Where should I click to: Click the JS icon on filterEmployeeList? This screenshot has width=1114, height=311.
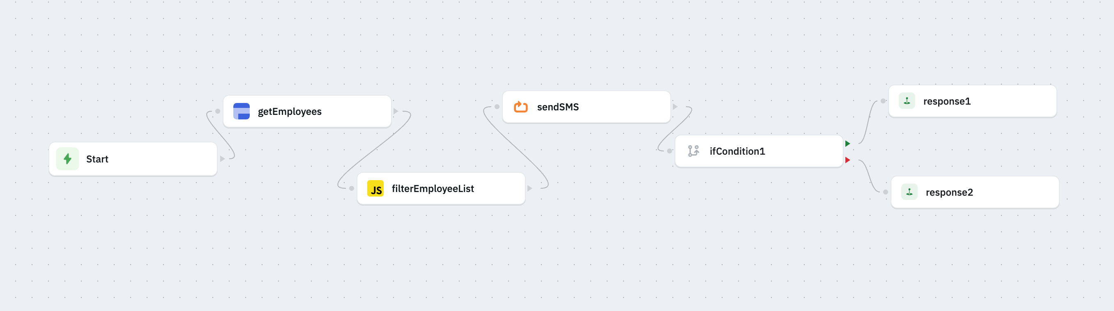375,188
